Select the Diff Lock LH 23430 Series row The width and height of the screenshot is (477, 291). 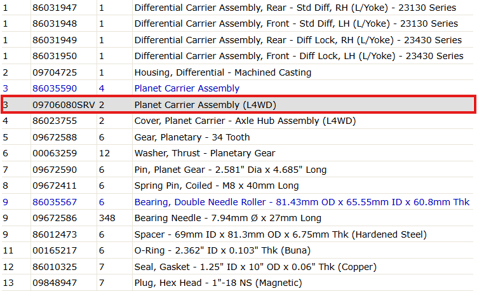(x=238, y=56)
